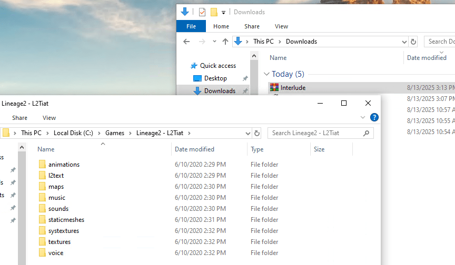Refresh the Downloads folder listing

pyautogui.click(x=413, y=42)
